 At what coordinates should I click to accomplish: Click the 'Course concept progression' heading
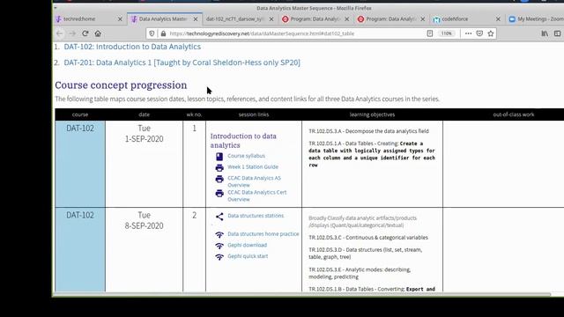pyautogui.click(x=121, y=85)
